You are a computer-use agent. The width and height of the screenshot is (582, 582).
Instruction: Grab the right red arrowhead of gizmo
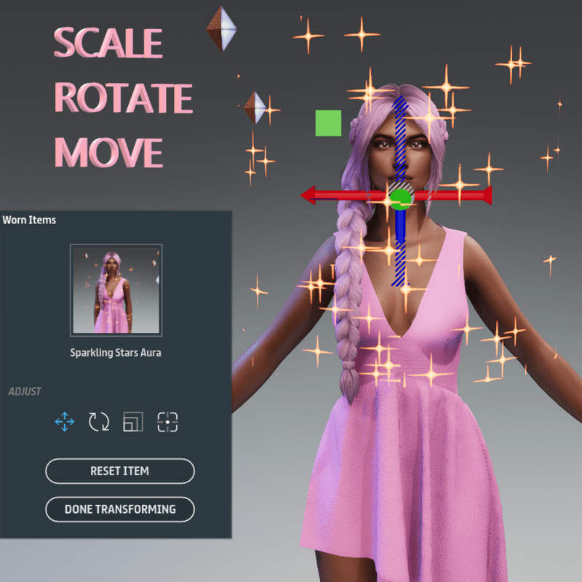484,195
